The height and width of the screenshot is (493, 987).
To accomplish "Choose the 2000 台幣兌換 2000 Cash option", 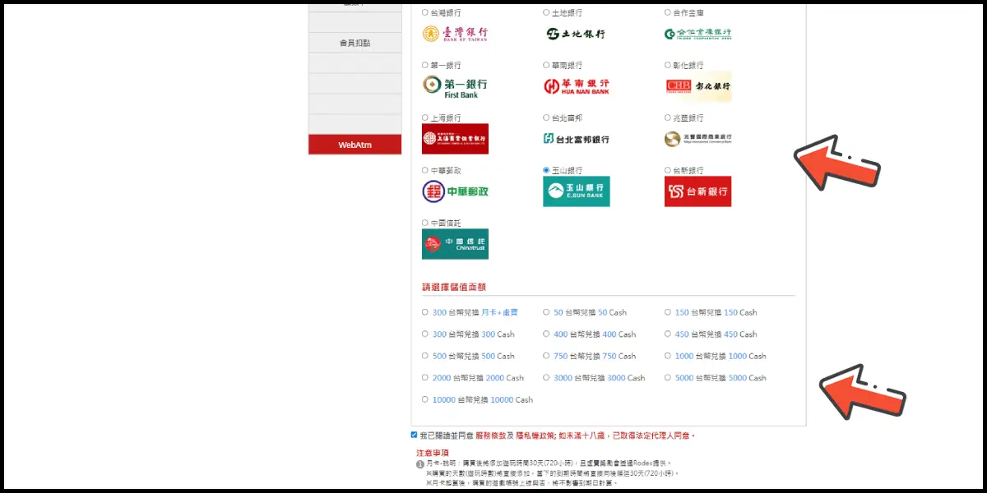I will (x=425, y=378).
